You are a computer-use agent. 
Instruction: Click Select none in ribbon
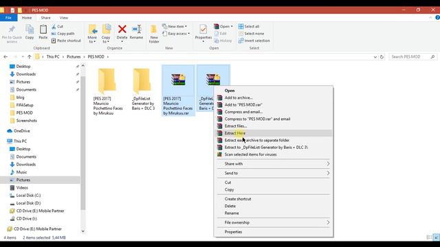coord(251,34)
